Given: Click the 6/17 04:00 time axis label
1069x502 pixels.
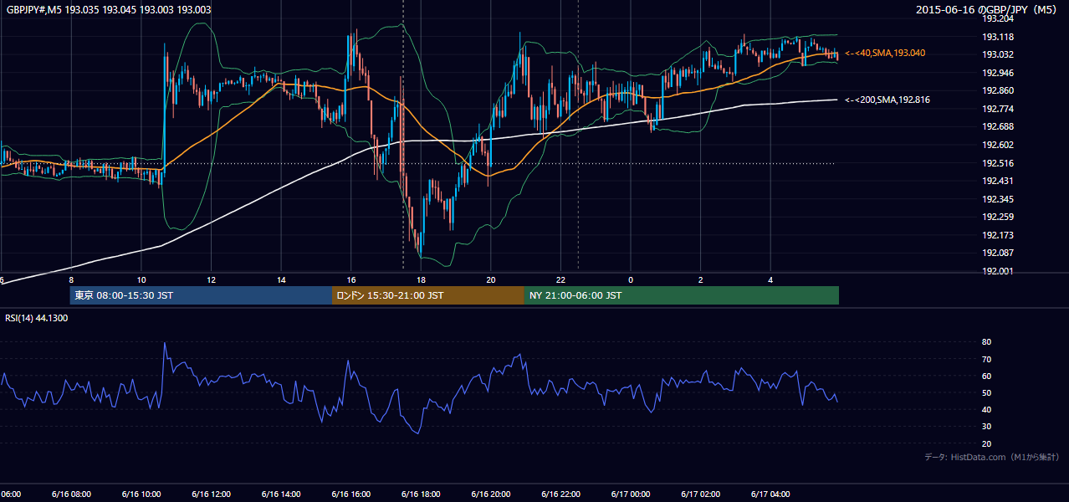Looking at the screenshot, I should [770, 494].
